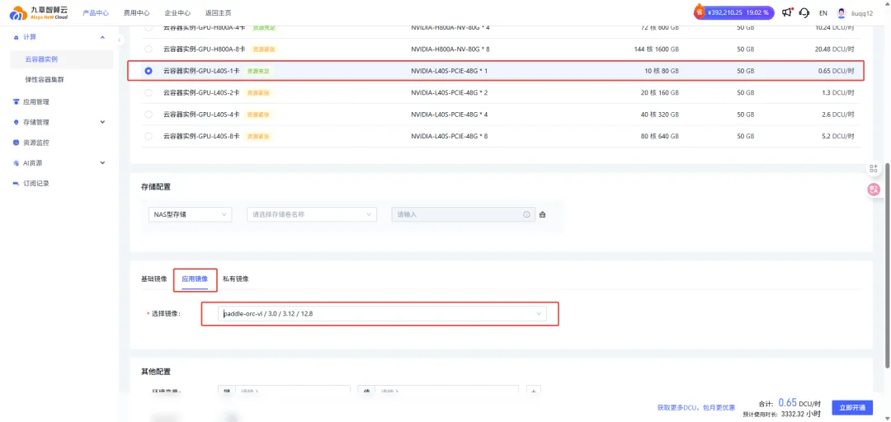Choose the GPU-L40S-8卡 instance radio button
The image size is (891, 422).
tap(148, 135)
